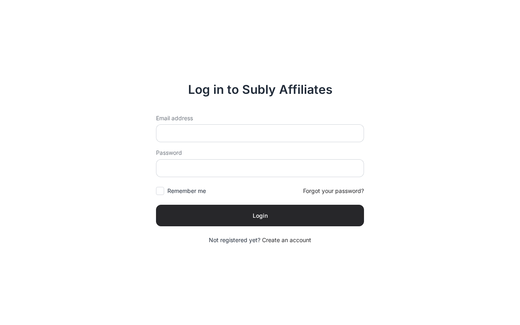This screenshot has height=325, width=520.
Task: Place cursor in the email text box
Action: click(260, 133)
